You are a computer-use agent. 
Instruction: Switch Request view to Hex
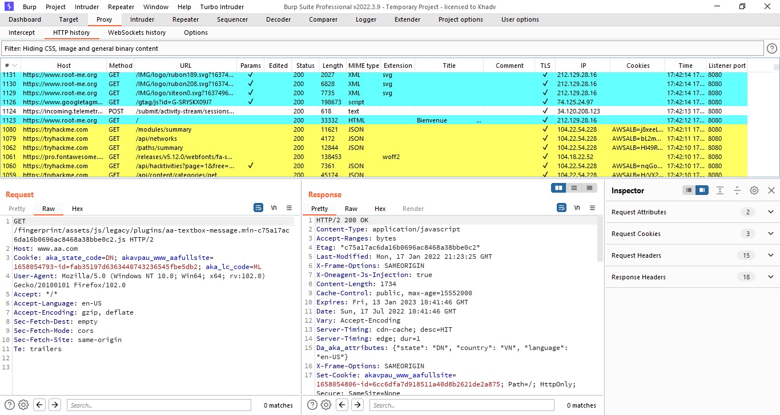(x=78, y=209)
